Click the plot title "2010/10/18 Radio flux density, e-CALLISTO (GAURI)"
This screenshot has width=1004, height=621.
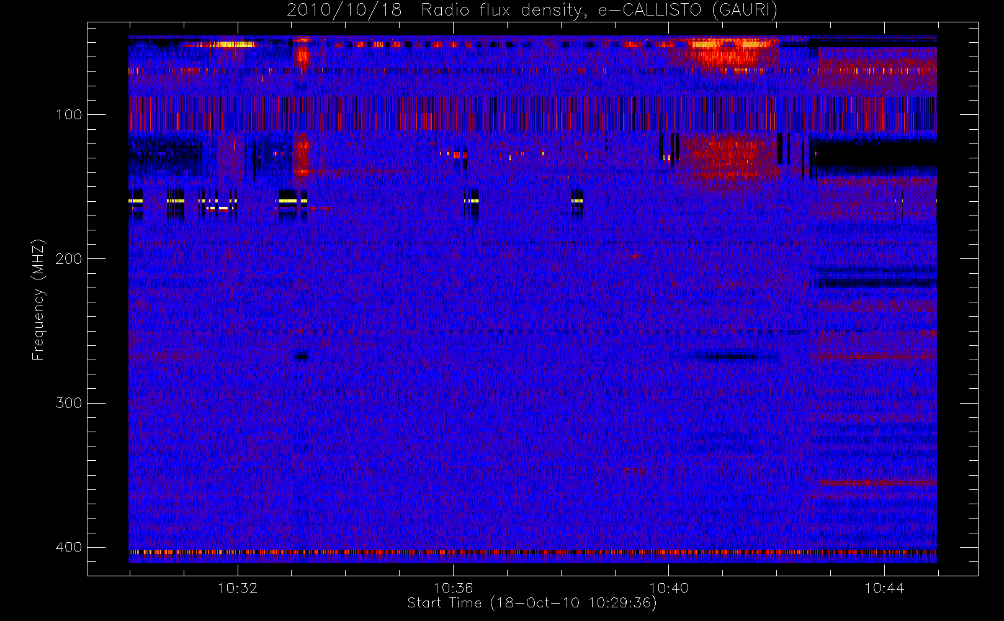[x=532, y=10]
